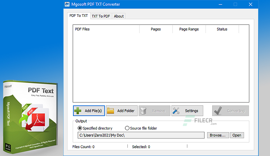Click the output directory path field
Viewport: 270px width, 156px height.
click(x=141, y=135)
